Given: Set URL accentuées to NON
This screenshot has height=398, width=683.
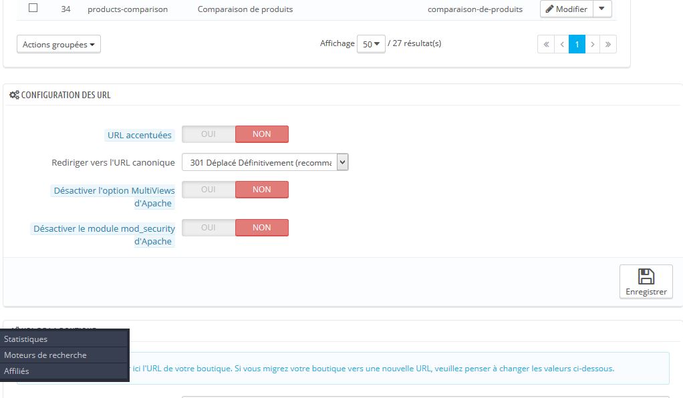Looking at the screenshot, I should (262, 134).
